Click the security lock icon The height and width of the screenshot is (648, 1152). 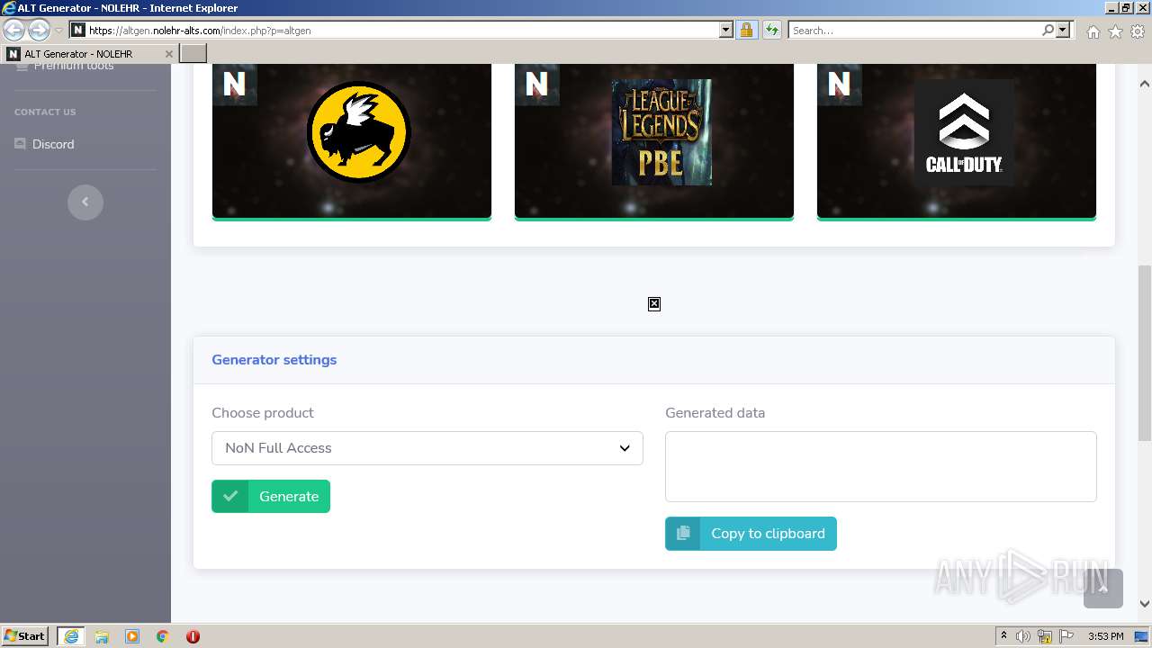pos(746,30)
